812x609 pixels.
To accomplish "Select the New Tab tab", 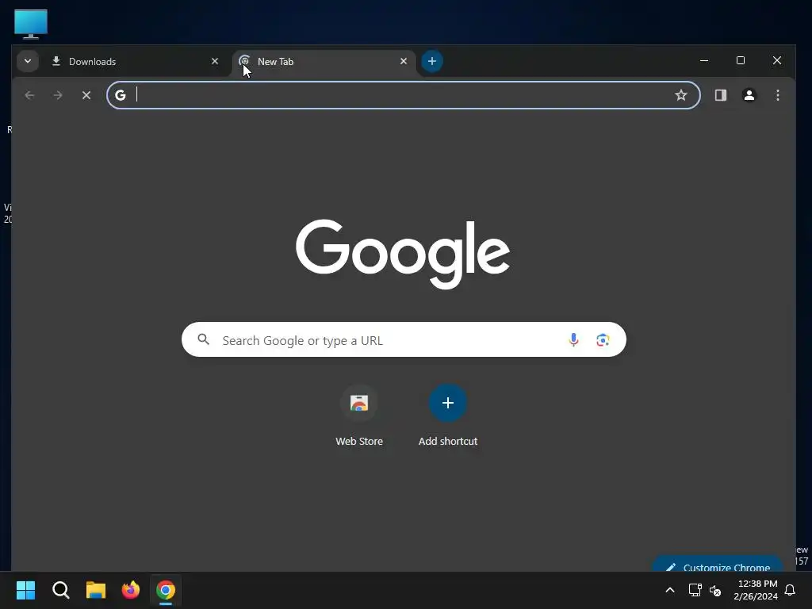I will (324, 62).
